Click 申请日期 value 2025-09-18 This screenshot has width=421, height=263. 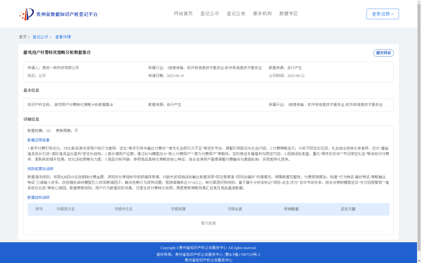[175, 76]
